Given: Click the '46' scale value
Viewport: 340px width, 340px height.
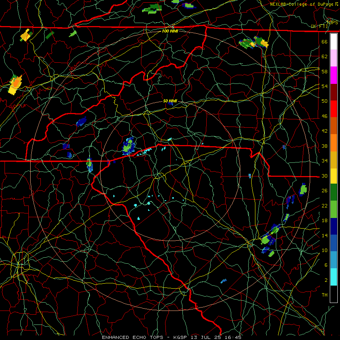Looking at the screenshot, I should [325, 116].
